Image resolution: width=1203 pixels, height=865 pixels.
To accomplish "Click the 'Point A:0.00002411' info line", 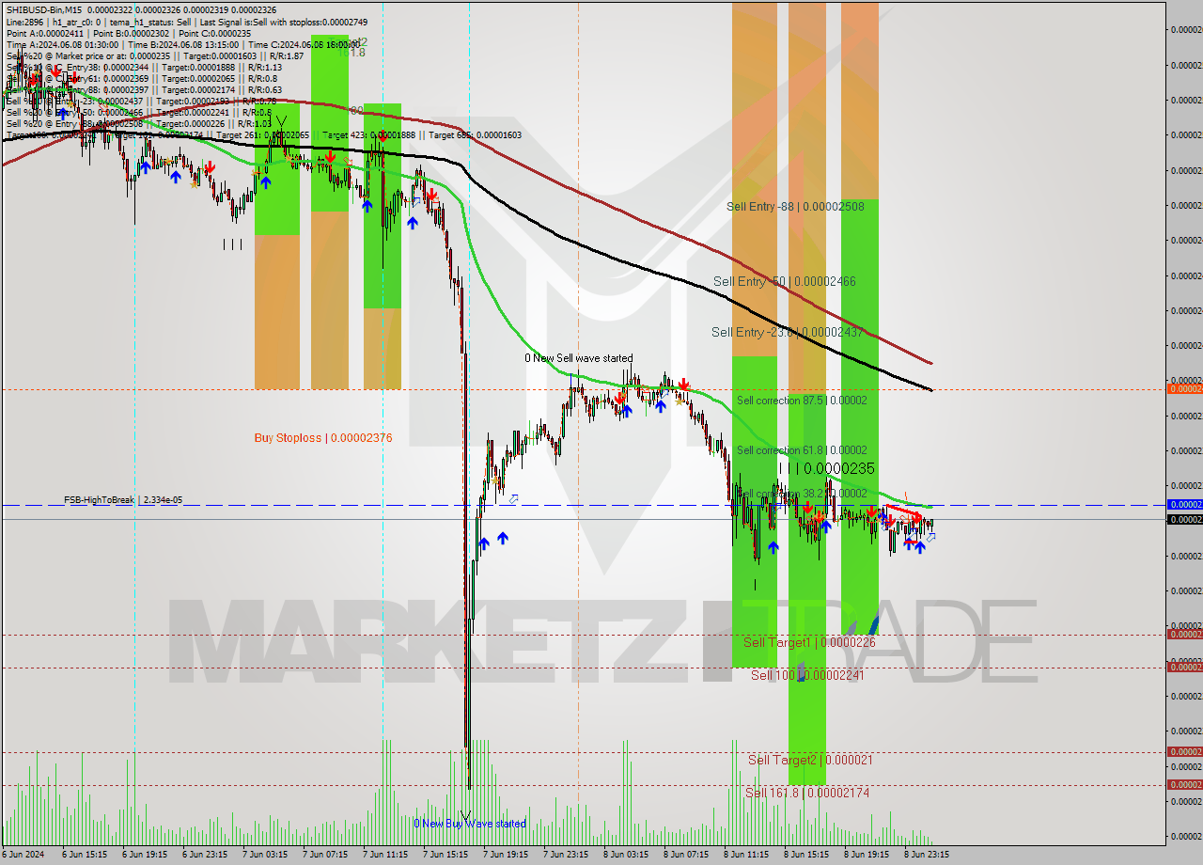I will pyautogui.click(x=44, y=33).
